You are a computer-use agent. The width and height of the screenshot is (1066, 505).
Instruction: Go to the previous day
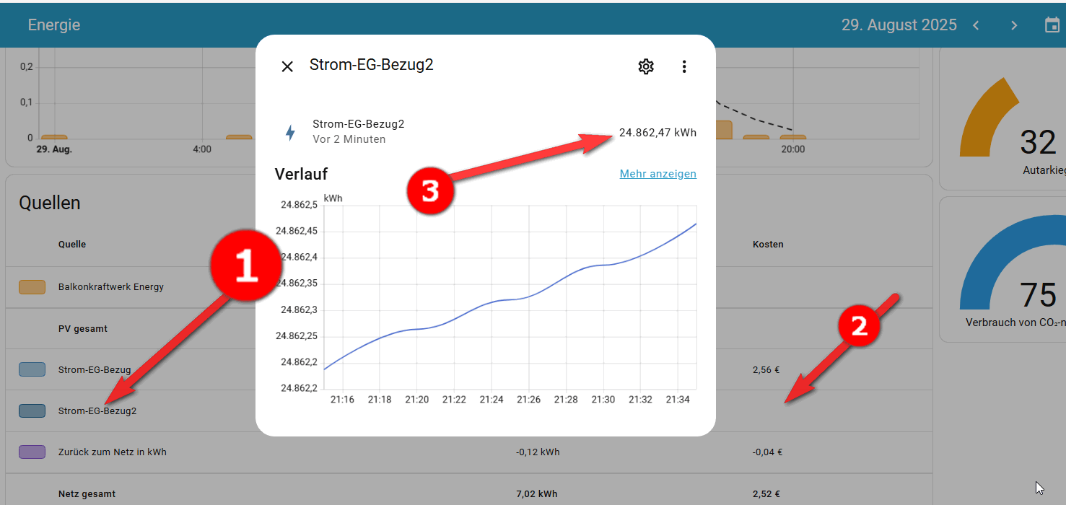976,25
